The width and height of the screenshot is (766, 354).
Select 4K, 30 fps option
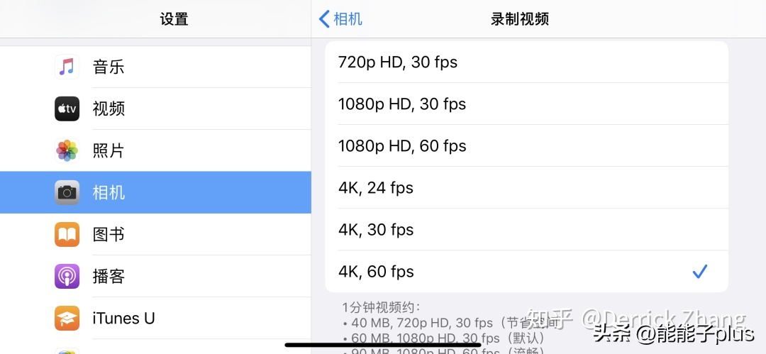pos(526,230)
